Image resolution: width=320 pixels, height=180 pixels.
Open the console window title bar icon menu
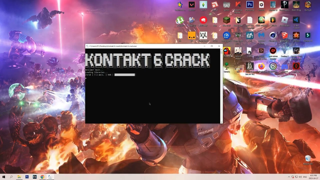tap(87, 46)
